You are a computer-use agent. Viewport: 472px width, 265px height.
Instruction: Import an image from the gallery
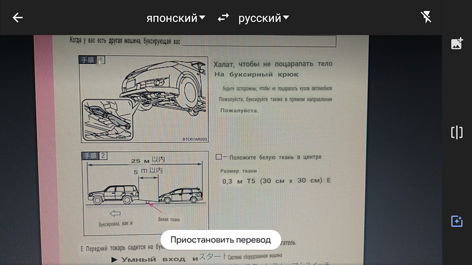click(x=457, y=44)
